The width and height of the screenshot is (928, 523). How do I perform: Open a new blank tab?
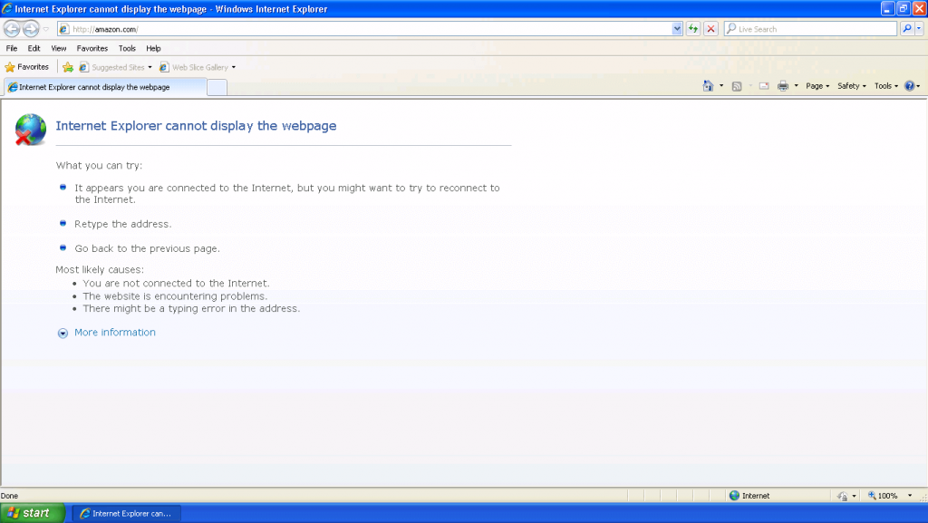click(217, 87)
